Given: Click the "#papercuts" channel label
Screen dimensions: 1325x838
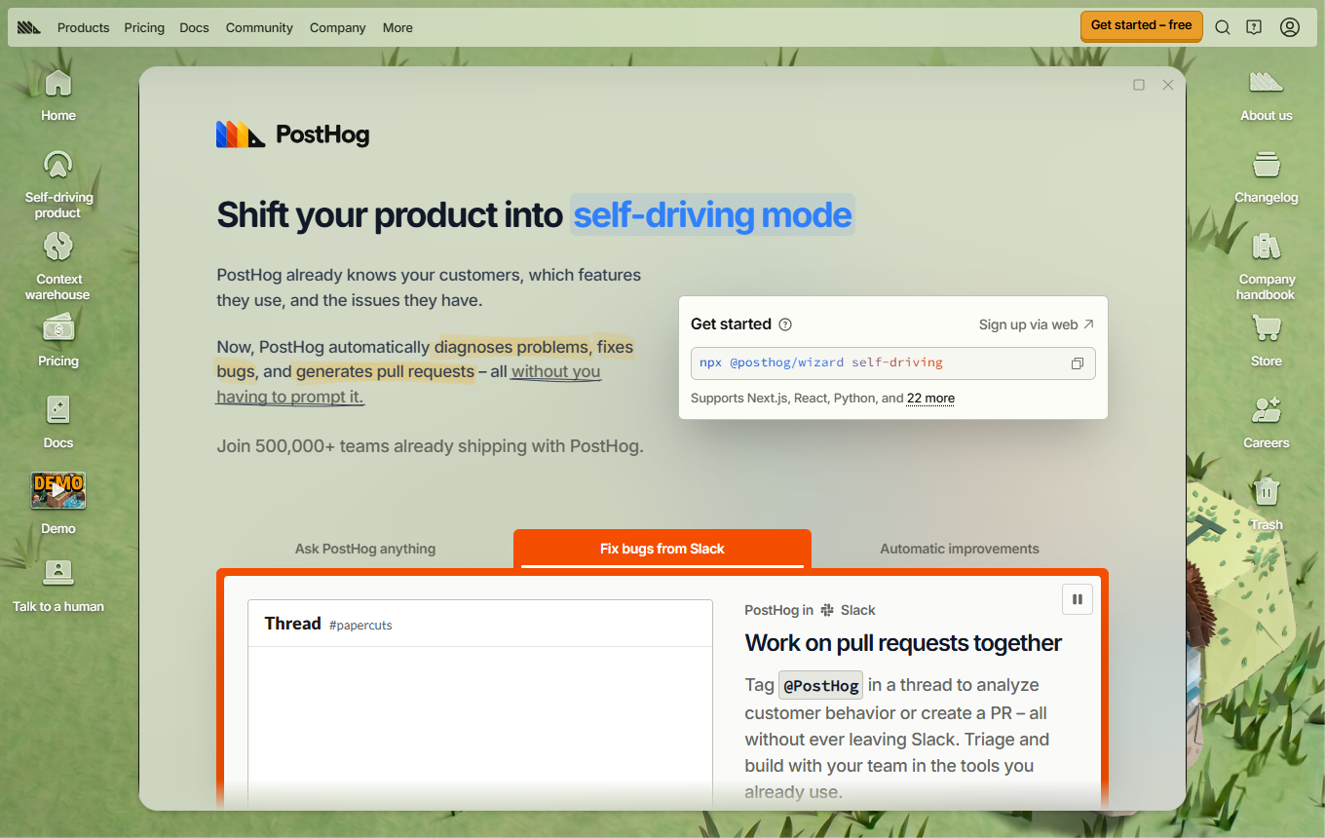Looking at the screenshot, I should 360,626.
